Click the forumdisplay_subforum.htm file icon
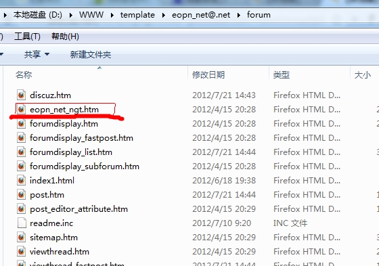Image resolution: width=379 pixels, height=266 pixels. [21, 167]
